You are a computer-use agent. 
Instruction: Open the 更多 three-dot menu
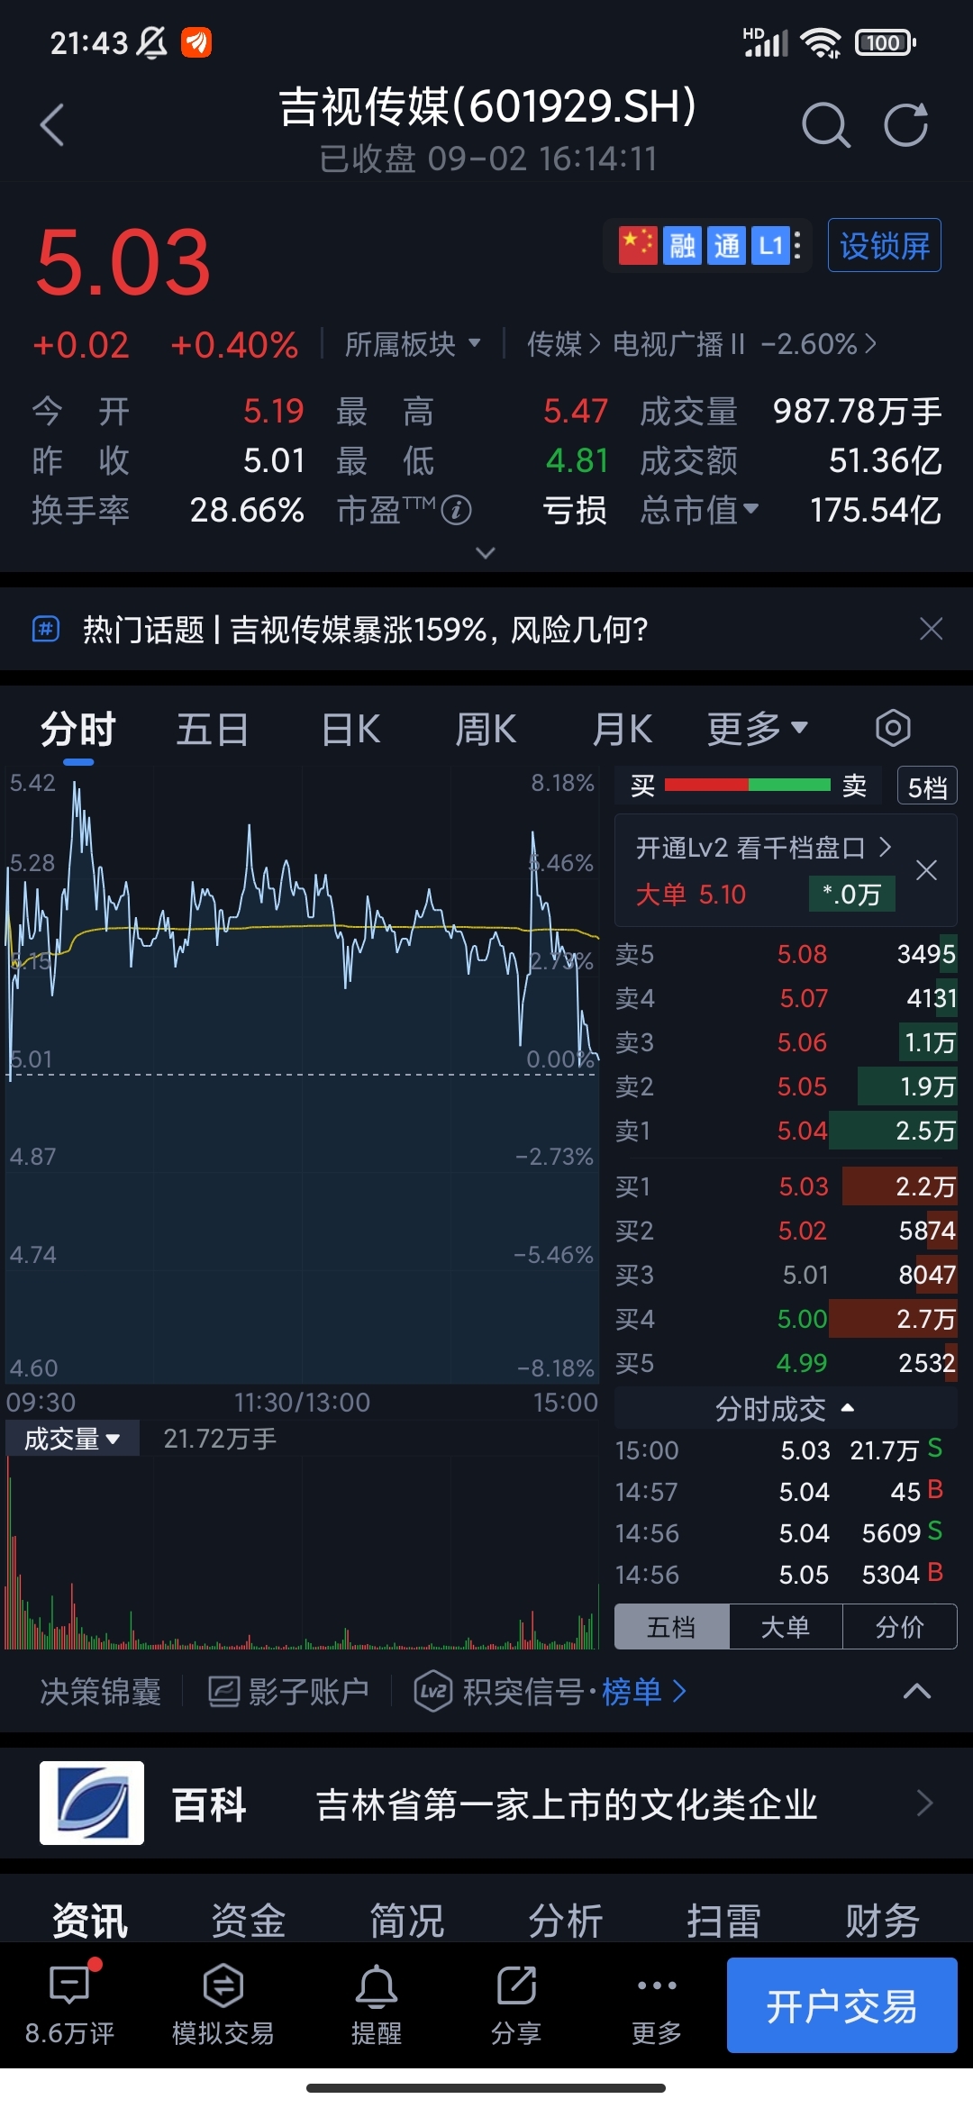click(657, 2004)
